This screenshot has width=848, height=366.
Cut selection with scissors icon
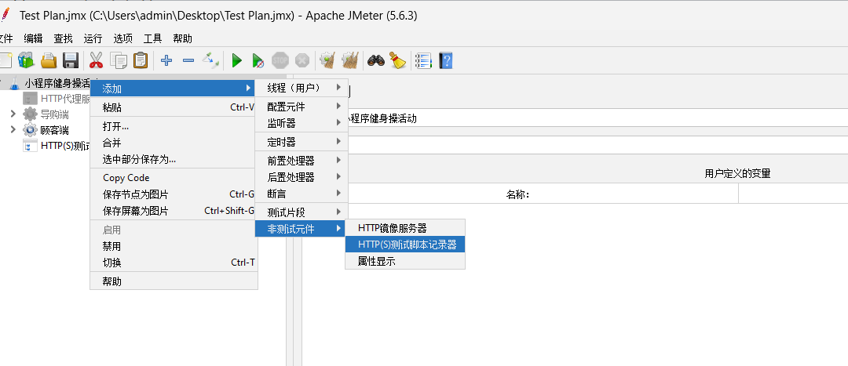point(97,60)
